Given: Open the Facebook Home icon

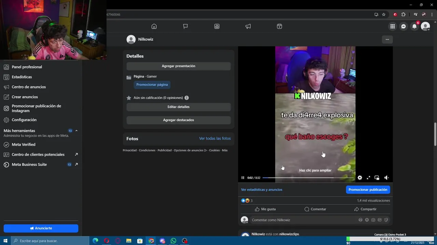Looking at the screenshot, I should 154,26.
